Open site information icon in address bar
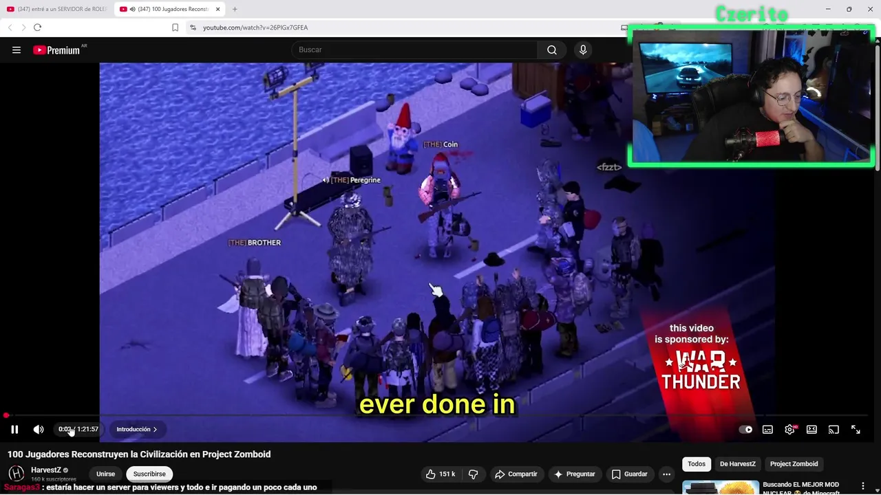Image resolution: width=881 pixels, height=495 pixels. (x=193, y=27)
